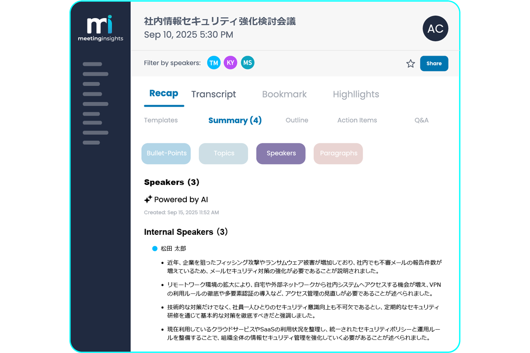Toggle the Paragraphs summary style
Image resolution: width=530 pixels, height=353 pixels.
[338, 153]
